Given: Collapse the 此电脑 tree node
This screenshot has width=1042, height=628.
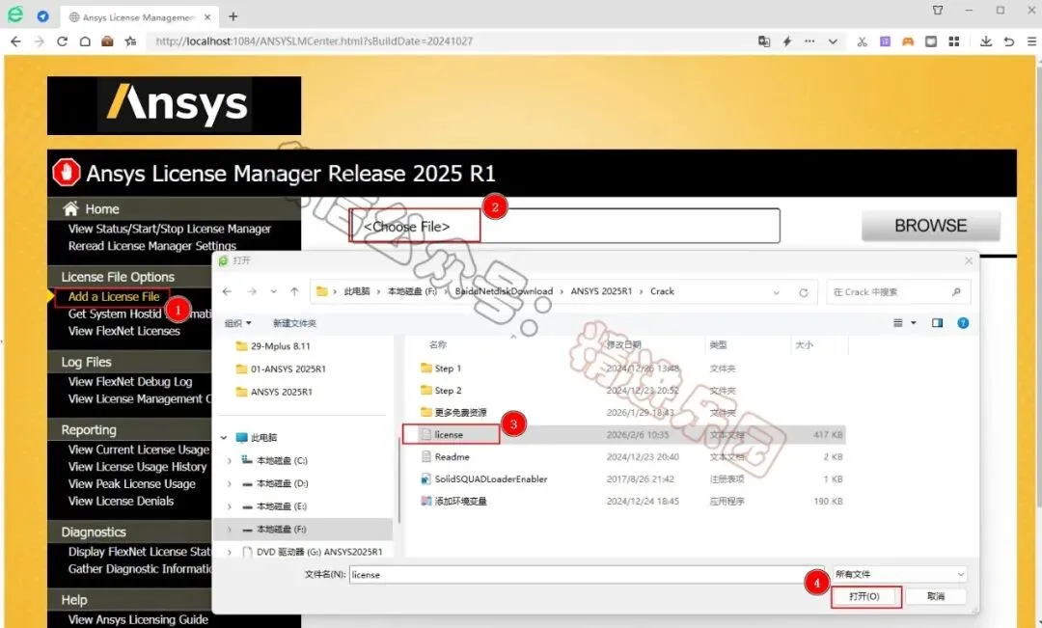Looking at the screenshot, I should click(224, 437).
